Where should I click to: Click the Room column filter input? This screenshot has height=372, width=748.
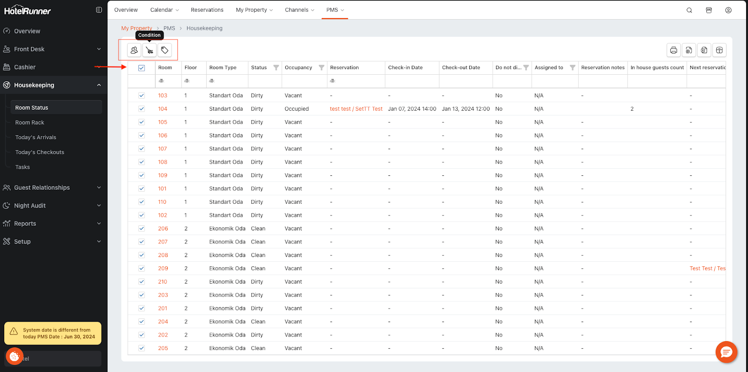(x=168, y=81)
